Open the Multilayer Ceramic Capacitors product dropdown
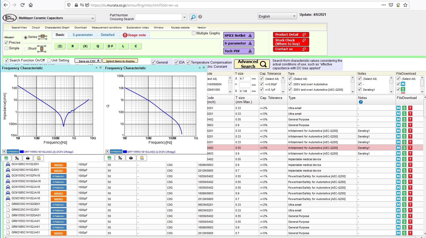The width and height of the screenshot is (426, 238). [x=56, y=18]
